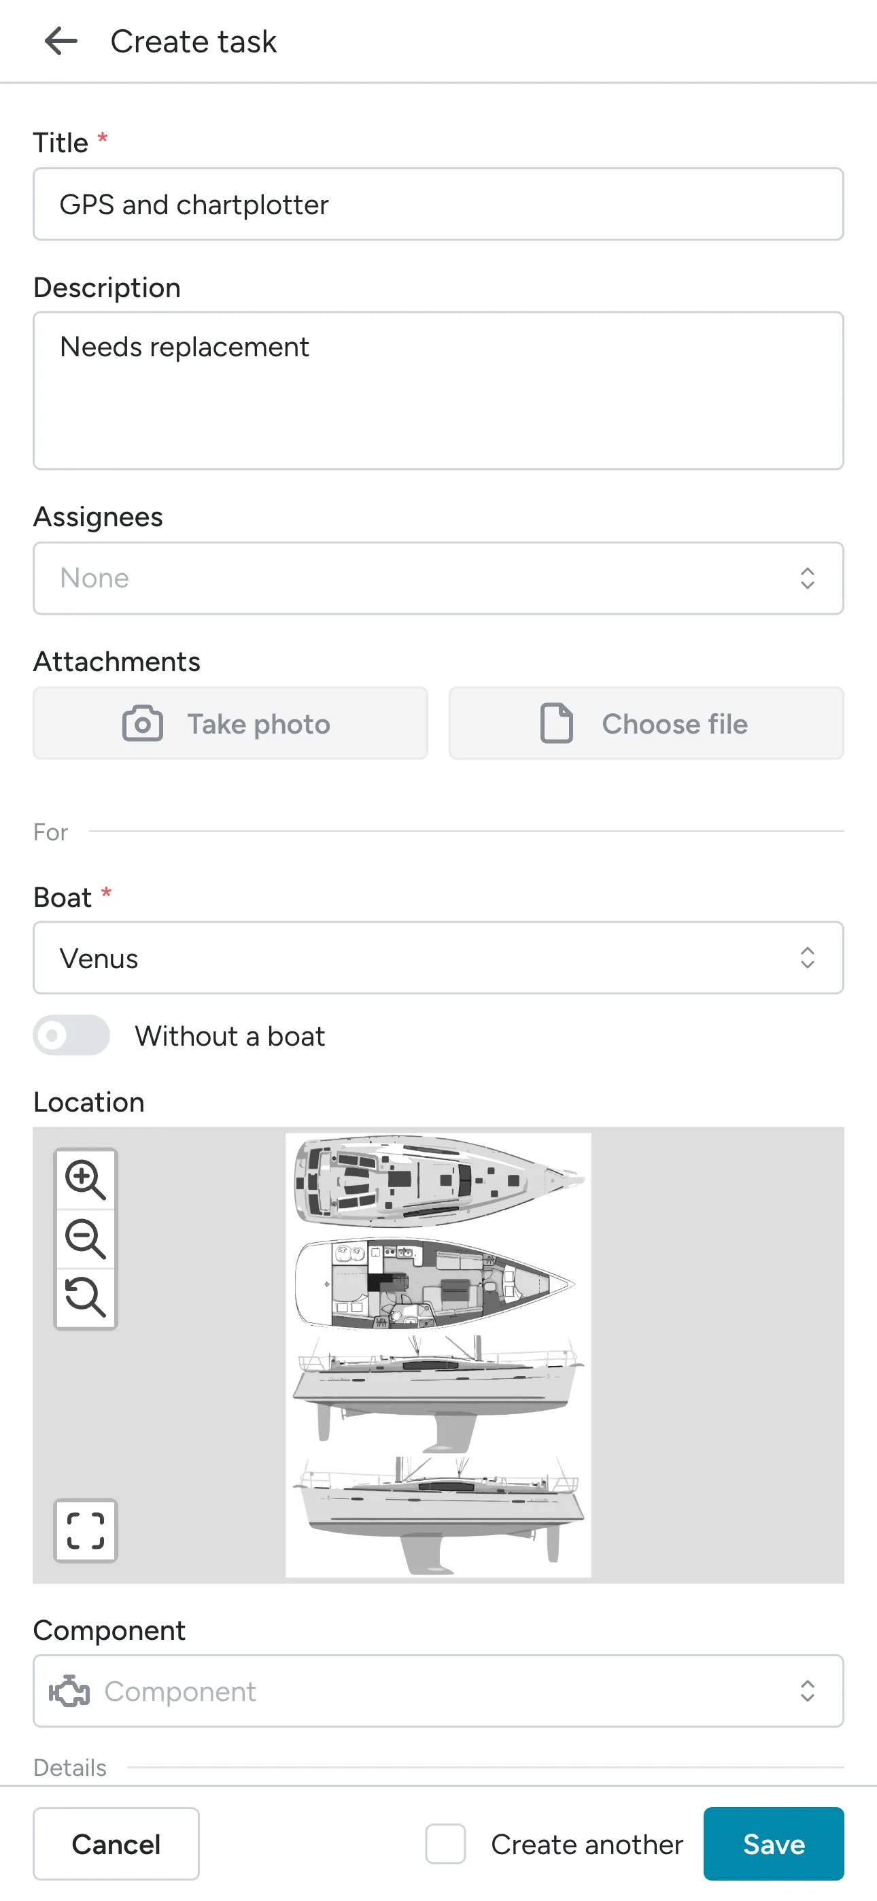Check the Create another checkbox
This screenshot has width=877, height=1901.
pyautogui.click(x=445, y=1844)
